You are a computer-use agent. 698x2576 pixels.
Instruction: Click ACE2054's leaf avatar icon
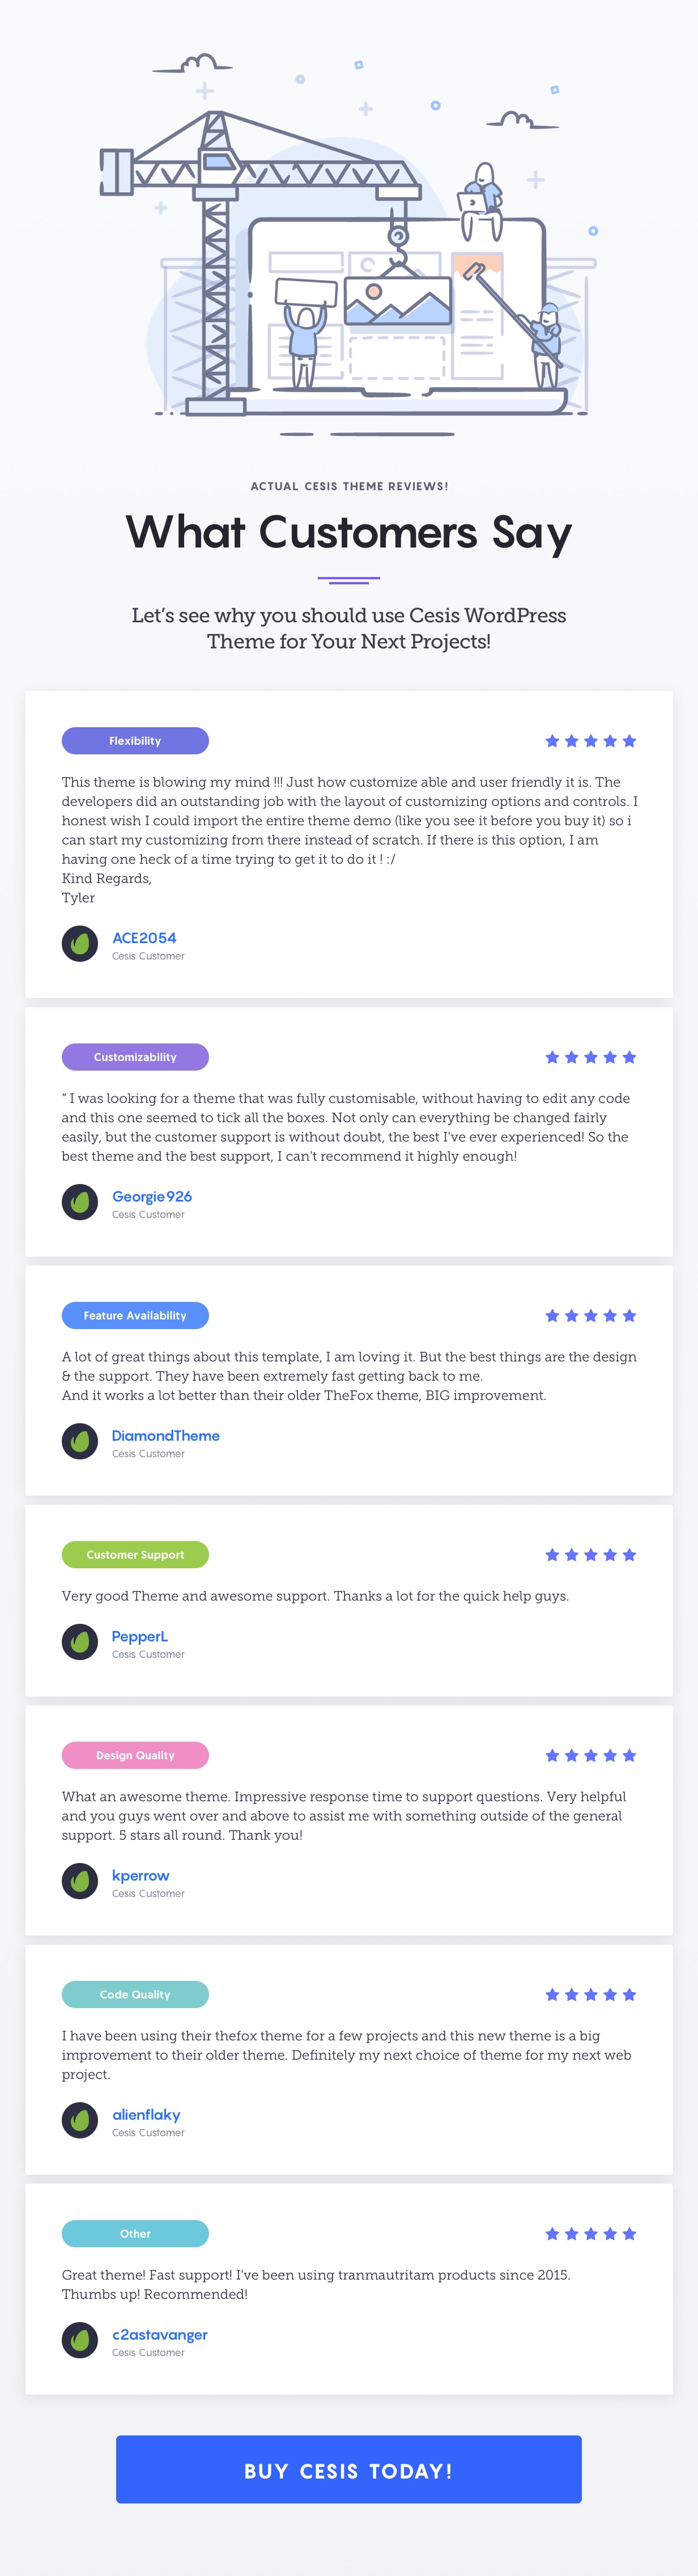(80, 943)
